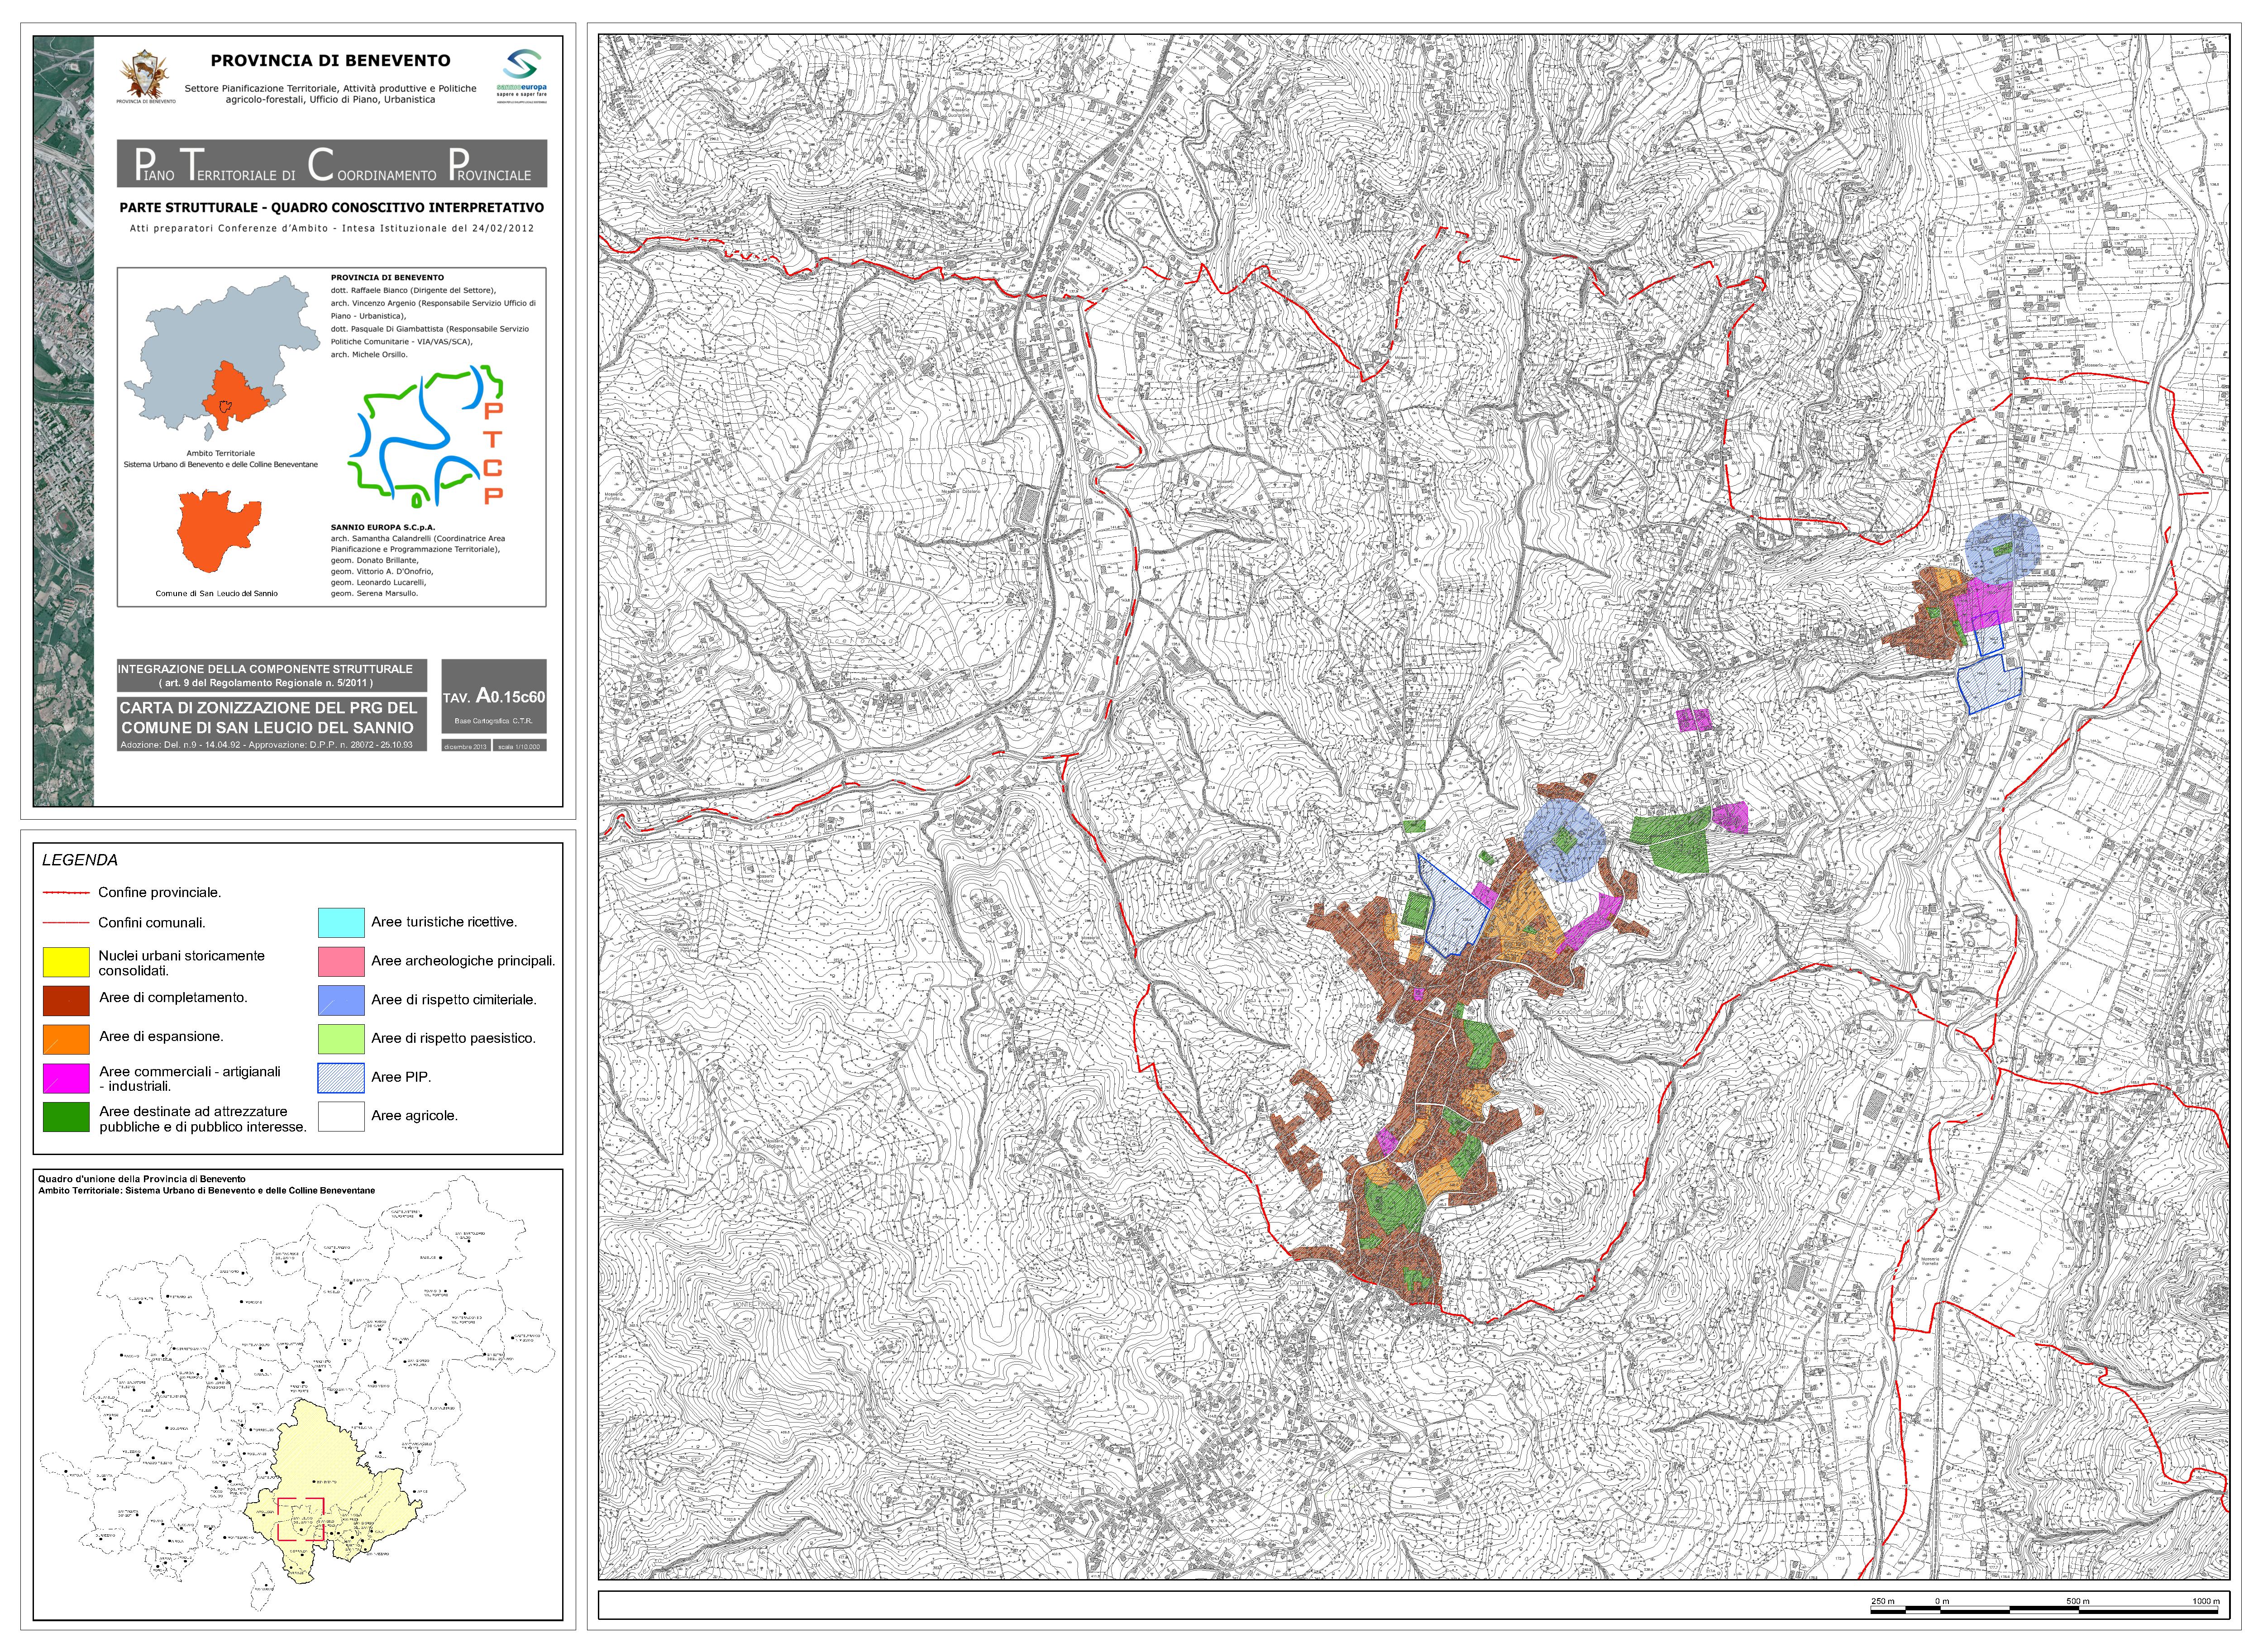The image size is (2263, 1652).
Task: Click the 'Confini comunali.' legend label
Action: 152,923
